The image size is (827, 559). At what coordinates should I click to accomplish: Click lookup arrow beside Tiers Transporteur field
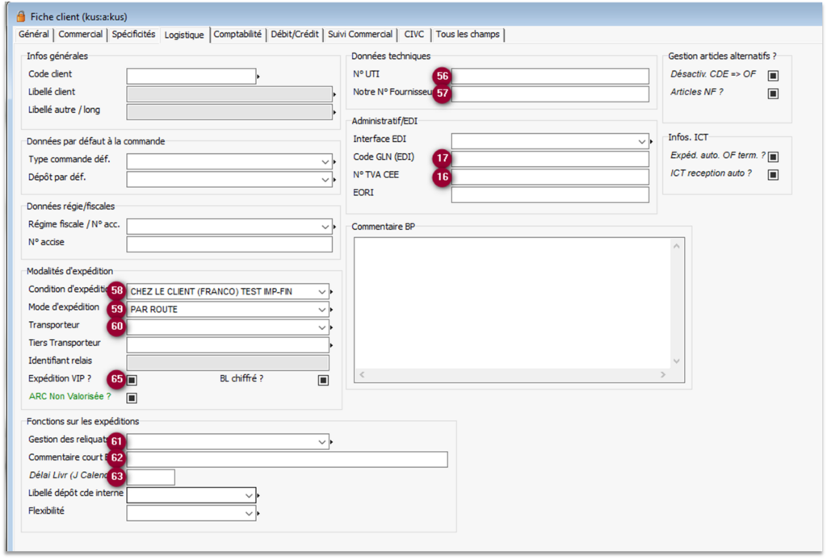(332, 345)
